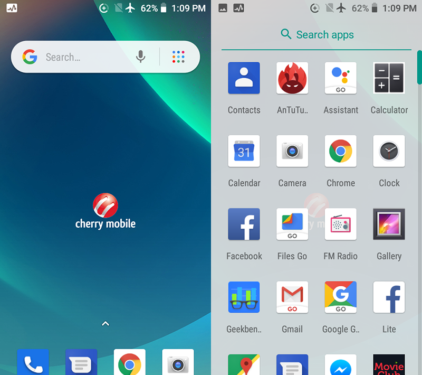The height and width of the screenshot is (375, 422).
Task: Open the Google apps dots icon
Action: click(x=178, y=57)
